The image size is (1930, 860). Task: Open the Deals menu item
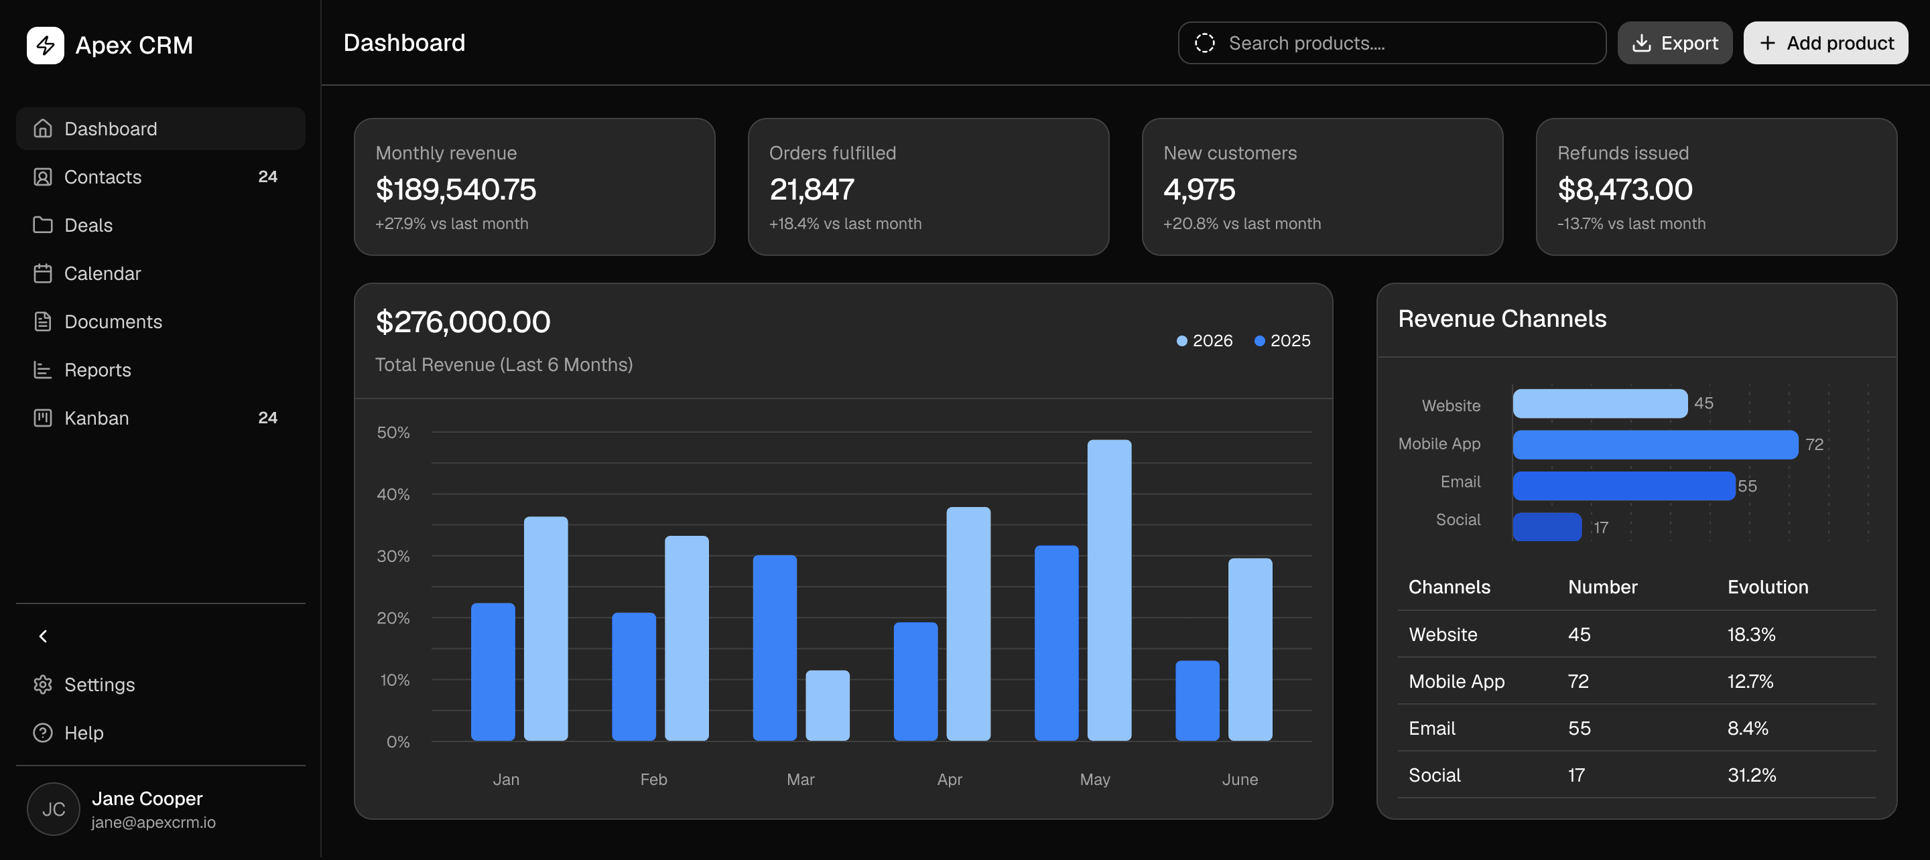point(160,225)
